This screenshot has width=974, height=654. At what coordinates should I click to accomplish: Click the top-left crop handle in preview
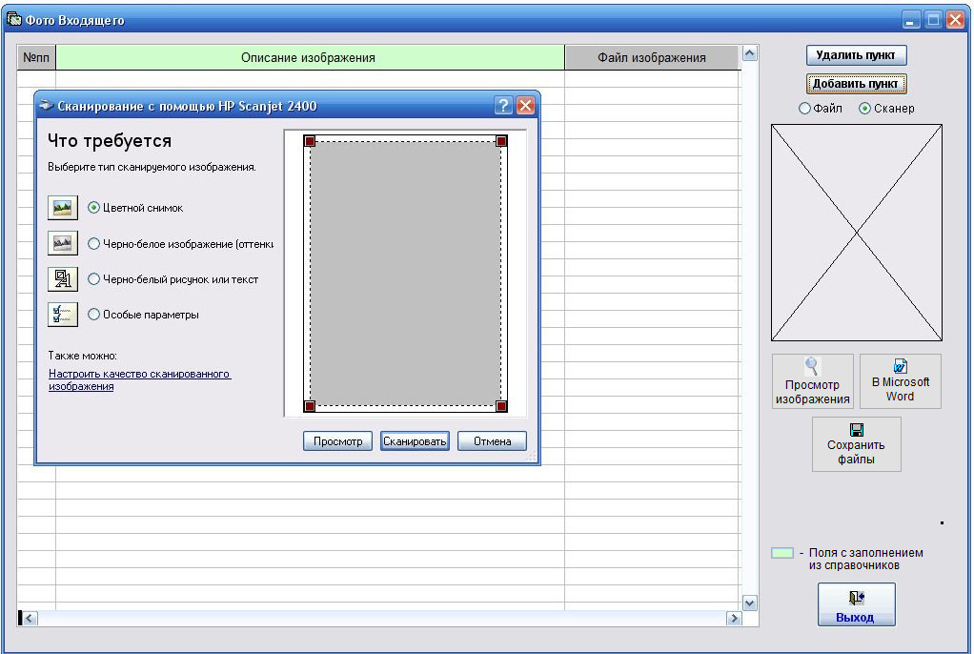(x=310, y=141)
